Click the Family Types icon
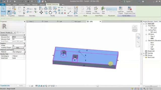This screenshot has width=161, height=90. (14, 12)
